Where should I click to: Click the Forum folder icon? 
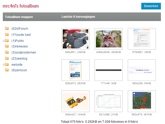click(7, 28)
